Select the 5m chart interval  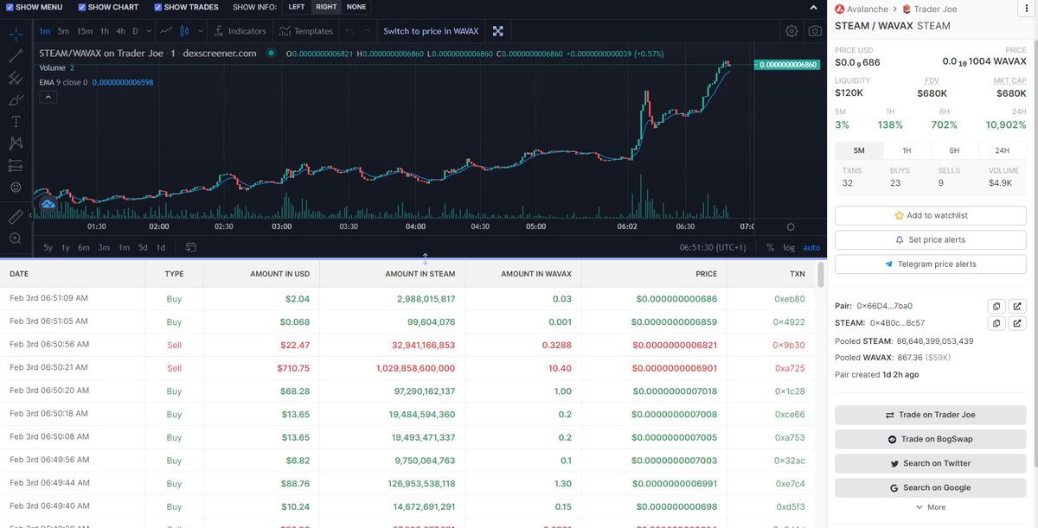pyautogui.click(x=63, y=31)
